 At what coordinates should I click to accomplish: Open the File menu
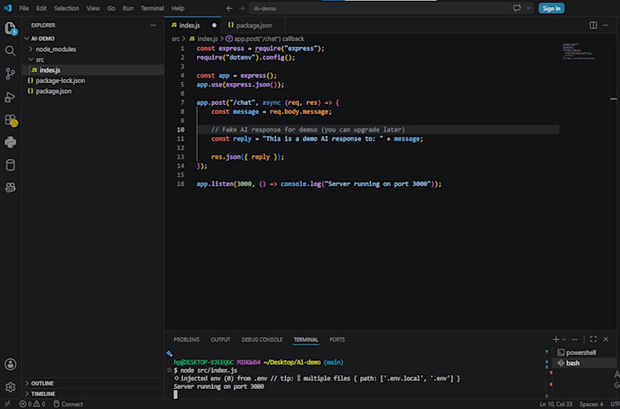pos(24,8)
